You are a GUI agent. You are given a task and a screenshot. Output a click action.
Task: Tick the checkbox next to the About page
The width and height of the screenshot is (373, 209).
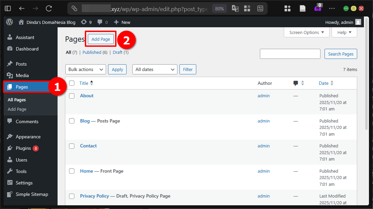tap(72, 96)
